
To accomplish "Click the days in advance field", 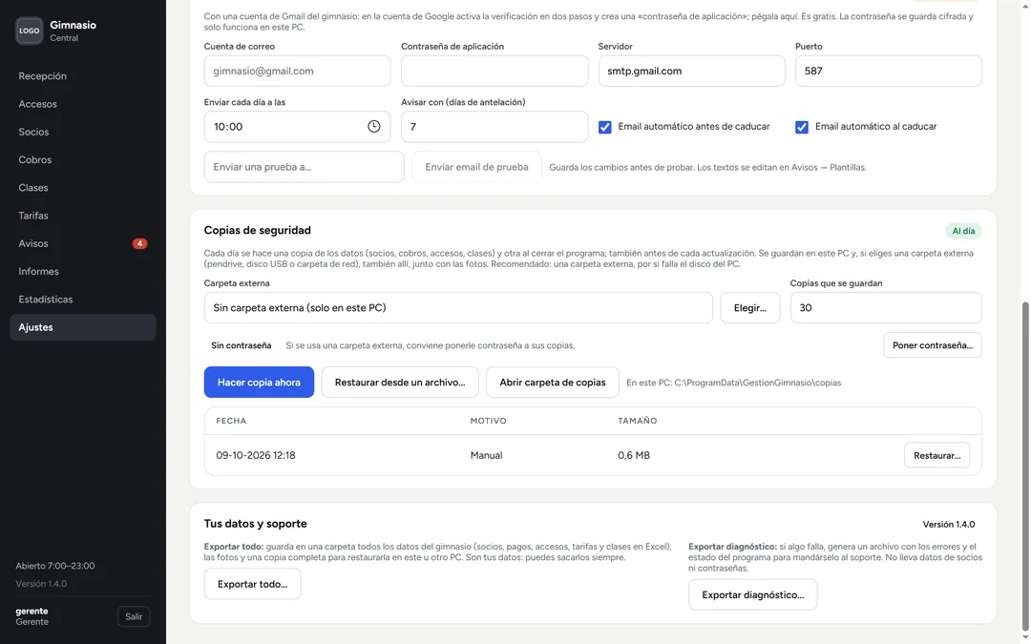I will (x=494, y=126).
